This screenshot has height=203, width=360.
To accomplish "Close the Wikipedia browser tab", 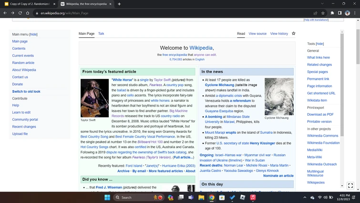I will [x=111, y=4].
